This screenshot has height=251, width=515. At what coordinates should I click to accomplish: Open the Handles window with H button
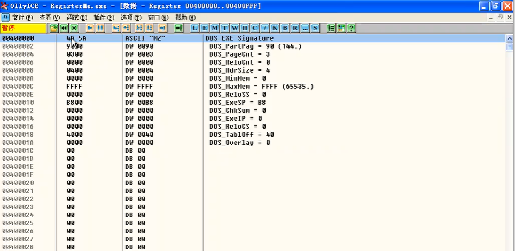coord(245,28)
